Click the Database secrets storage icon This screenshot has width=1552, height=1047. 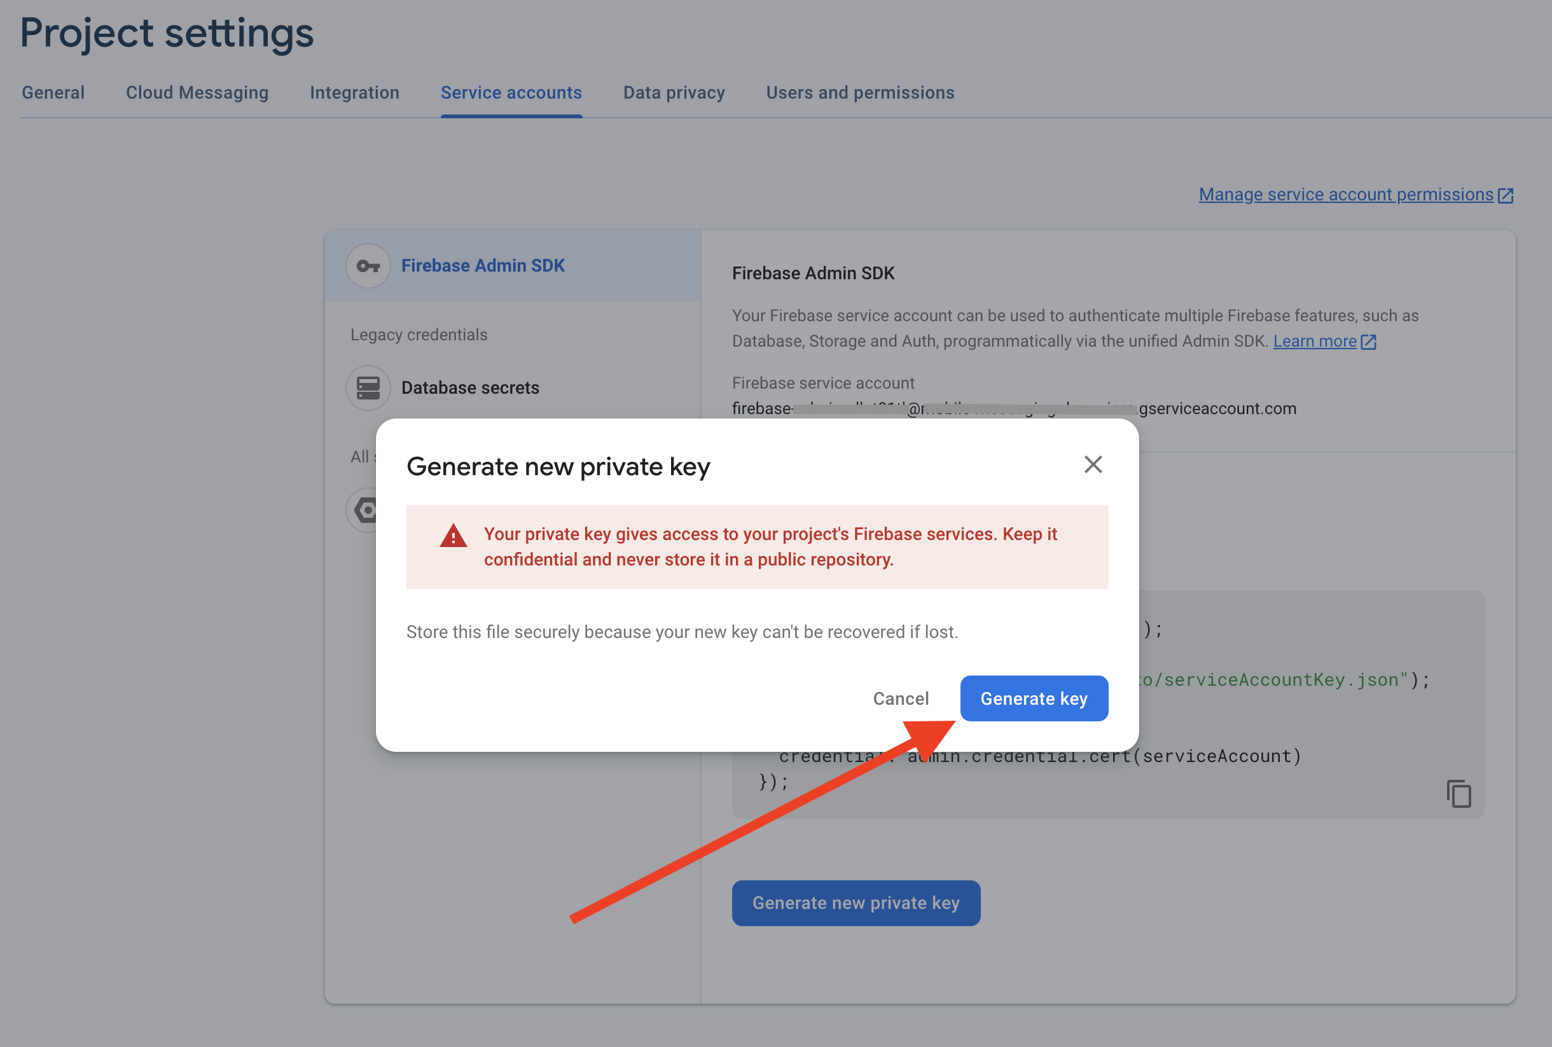[x=368, y=388]
